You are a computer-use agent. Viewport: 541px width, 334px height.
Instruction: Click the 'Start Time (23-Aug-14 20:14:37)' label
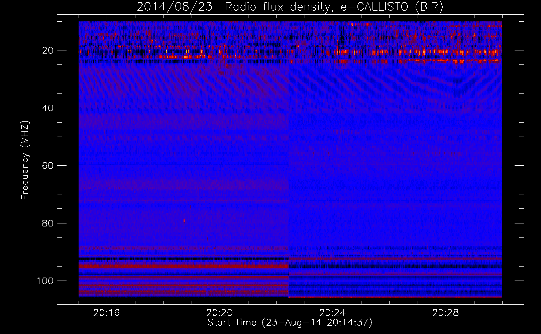[x=290, y=323]
